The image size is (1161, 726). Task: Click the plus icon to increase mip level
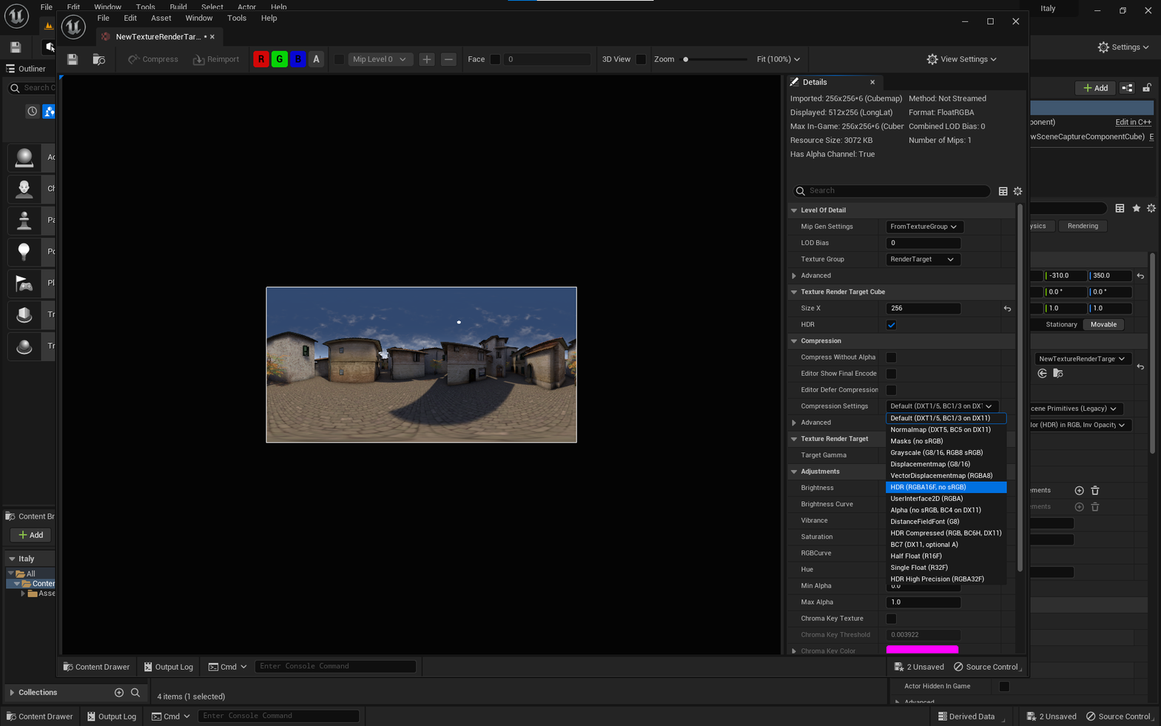point(427,59)
